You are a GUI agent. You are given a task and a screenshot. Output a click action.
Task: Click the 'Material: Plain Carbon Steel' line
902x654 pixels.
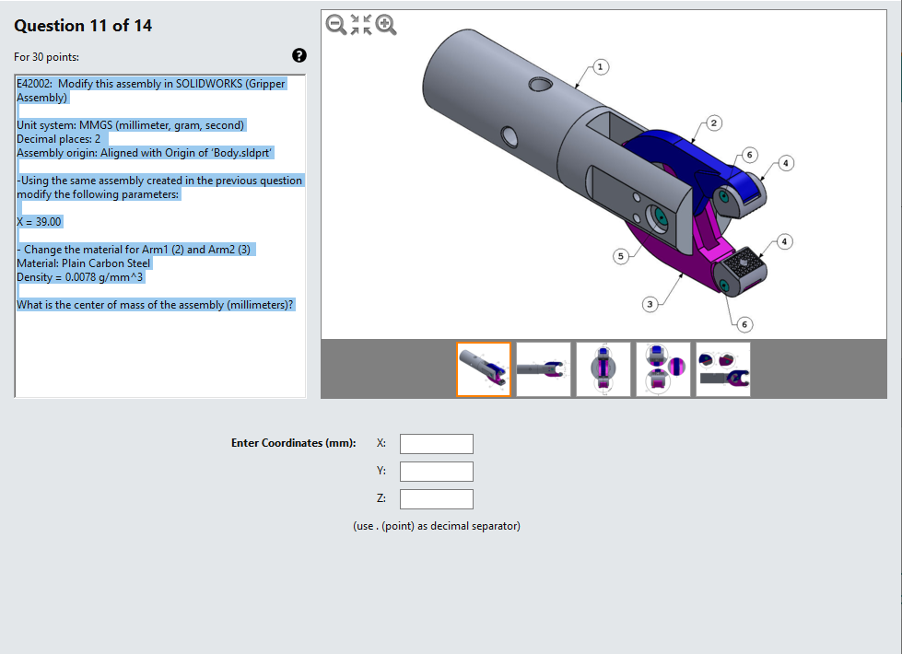click(84, 263)
